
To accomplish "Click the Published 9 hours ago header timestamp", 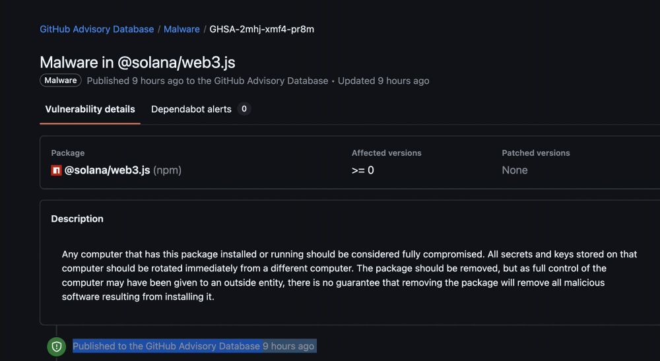I will (135, 81).
